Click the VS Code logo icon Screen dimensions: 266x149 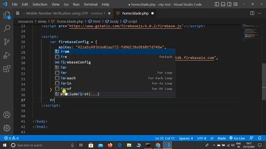pos(5,4)
